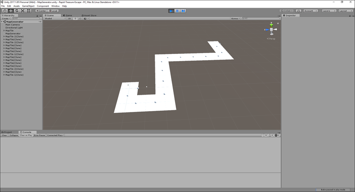Open the Shaded draw mode dropdown
Viewport: 355px width, 192px height.
coord(54,19)
